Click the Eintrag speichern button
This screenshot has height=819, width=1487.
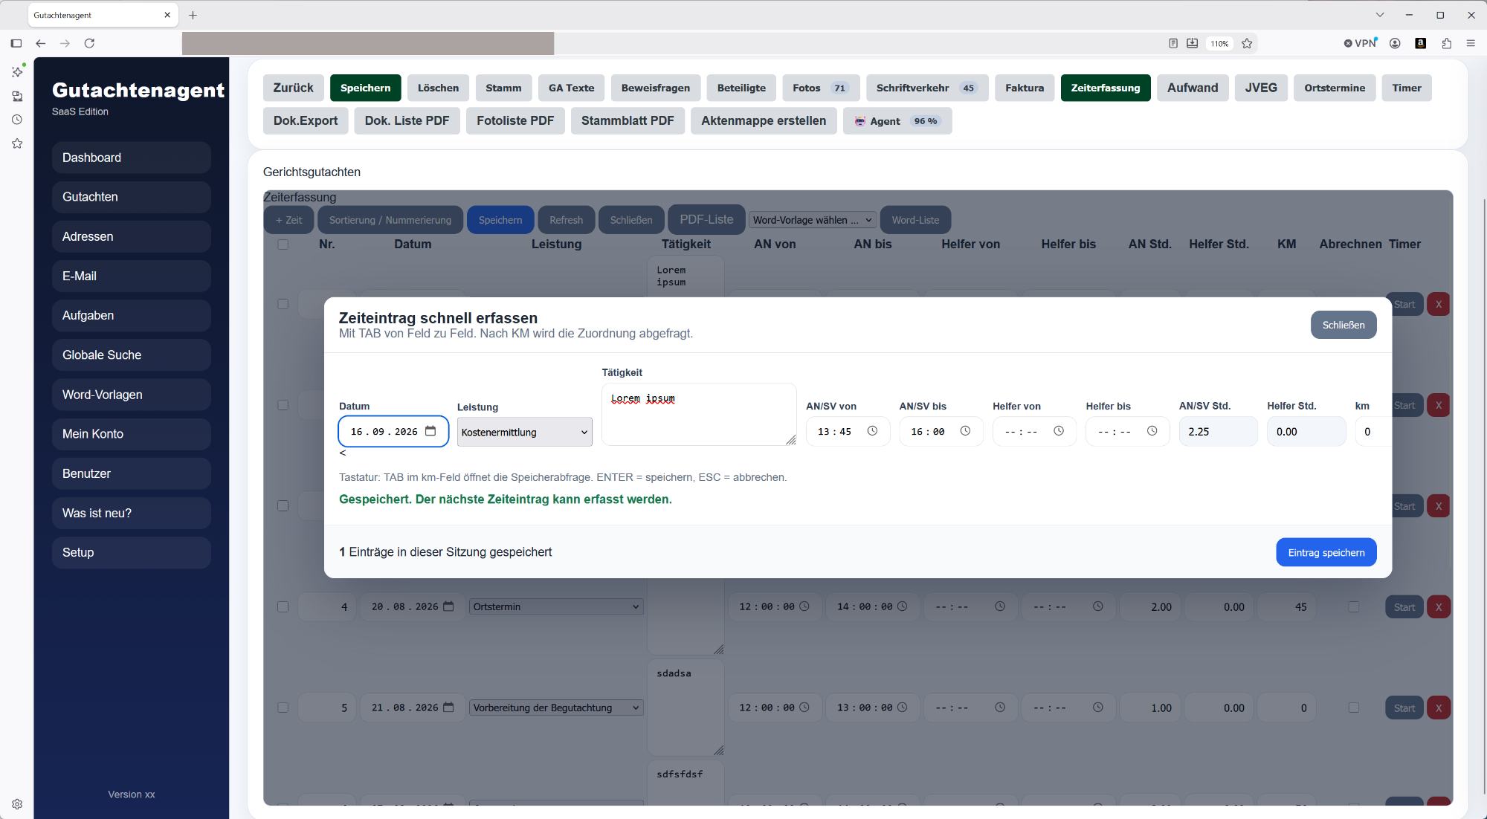click(1326, 552)
